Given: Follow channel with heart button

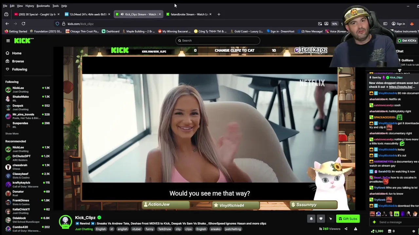Looking at the screenshot, I should tap(321, 219).
